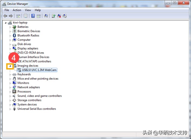Select the IDE ATA/ATAPI controllers label
Image resolution: width=191 pixels, height=139 pixels.
(34, 61)
